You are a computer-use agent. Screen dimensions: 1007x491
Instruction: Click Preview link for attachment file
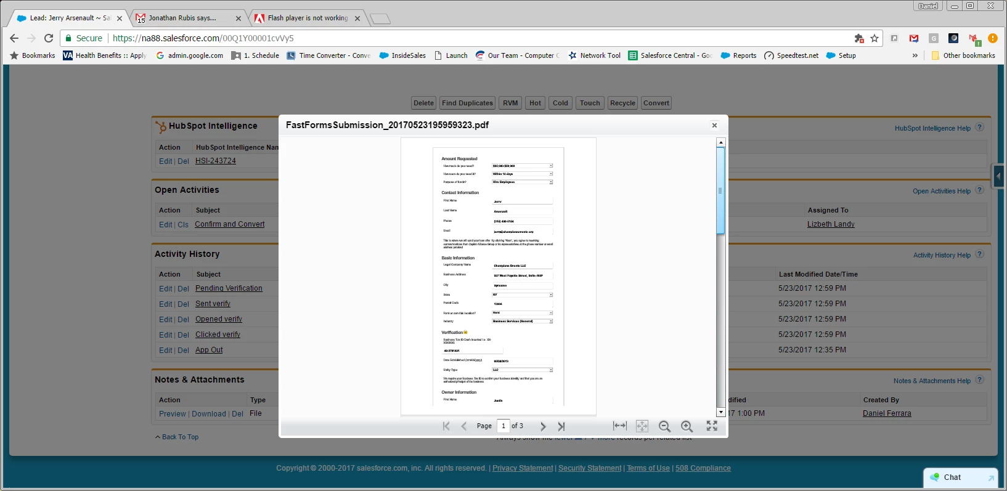[173, 414]
